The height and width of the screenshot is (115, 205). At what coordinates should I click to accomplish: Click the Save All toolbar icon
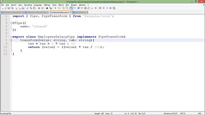point(12,8)
